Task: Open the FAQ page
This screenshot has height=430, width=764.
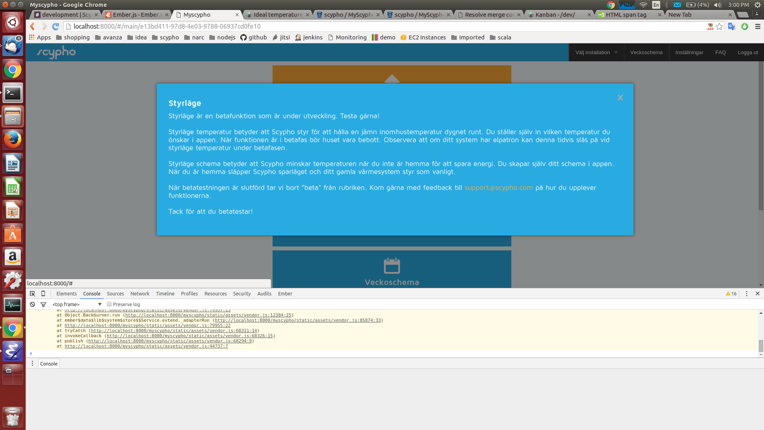Action: point(720,53)
